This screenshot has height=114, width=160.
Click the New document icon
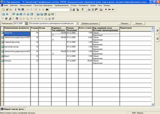pyautogui.click(x=3, y=10)
